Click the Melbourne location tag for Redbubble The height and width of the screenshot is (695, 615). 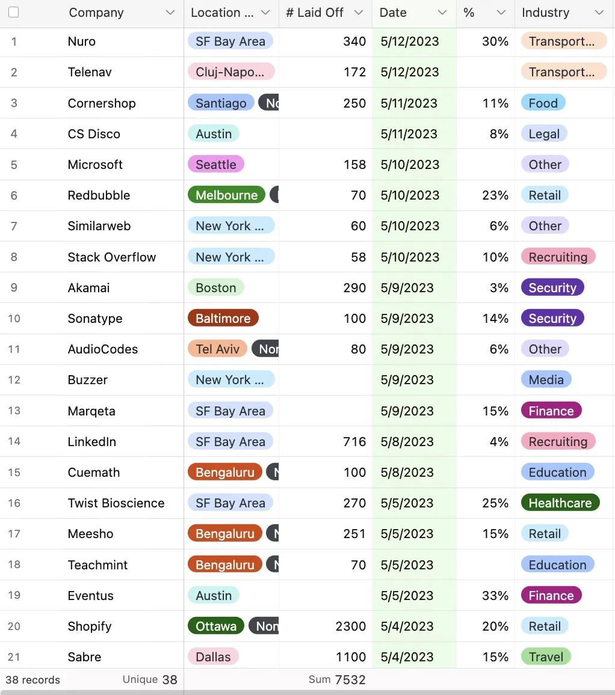click(226, 195)
